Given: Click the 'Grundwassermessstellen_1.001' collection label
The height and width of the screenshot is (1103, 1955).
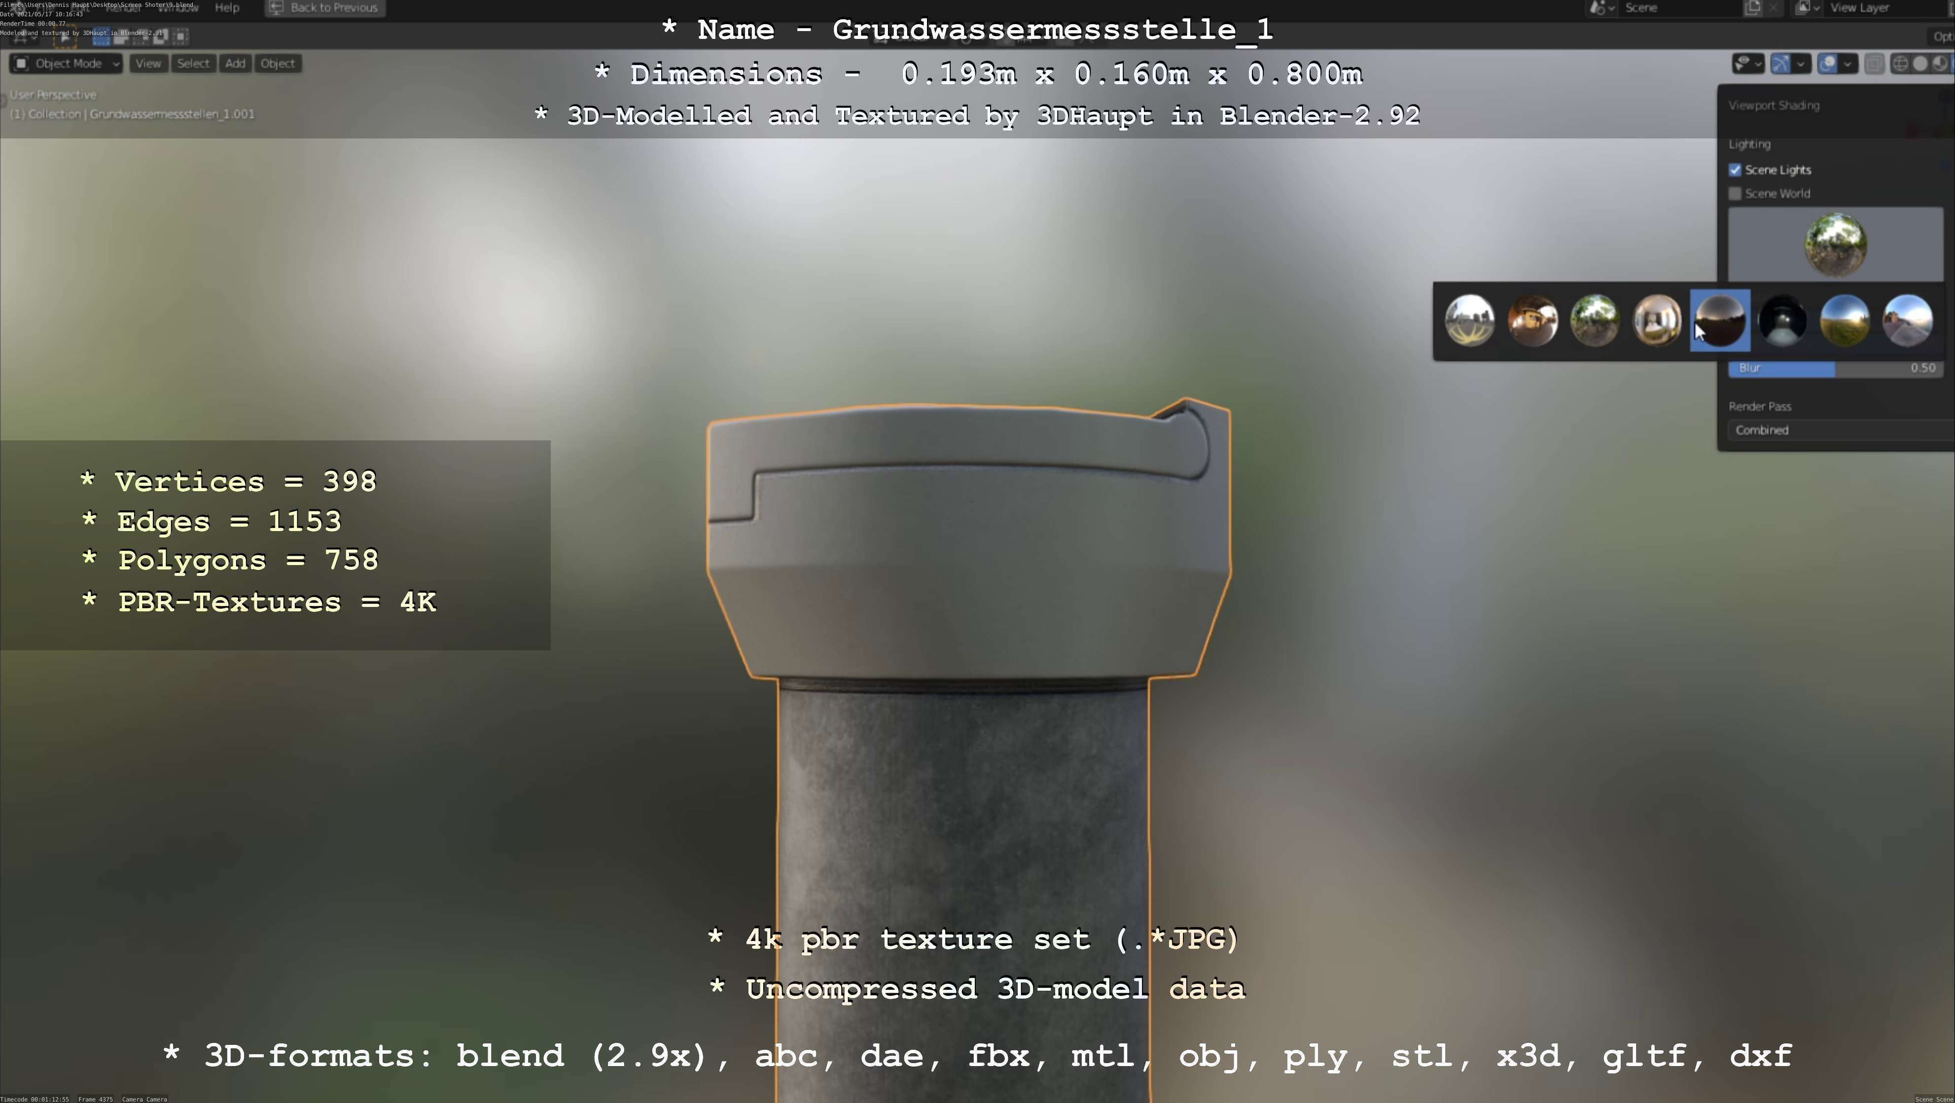Looking at the screenshot, I should click(172, 114).
